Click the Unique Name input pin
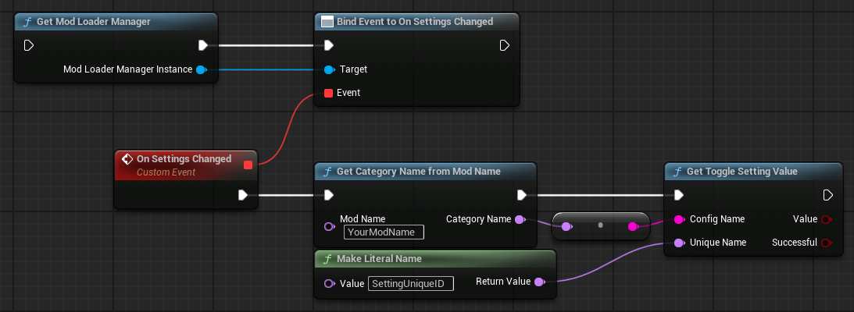 (x=679, y=243)
